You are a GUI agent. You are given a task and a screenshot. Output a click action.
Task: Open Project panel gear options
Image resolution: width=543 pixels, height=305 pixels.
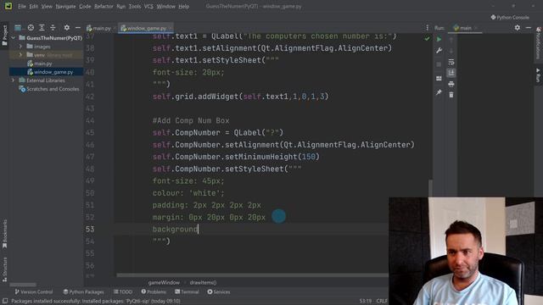pos(66,28)
